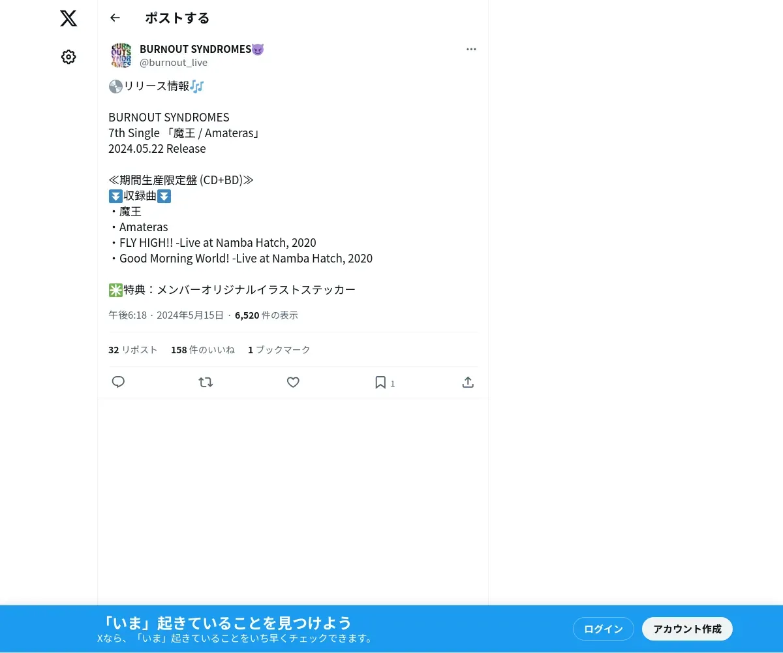Open the @burnout_live handle link
783x653 pixels.
174,63
